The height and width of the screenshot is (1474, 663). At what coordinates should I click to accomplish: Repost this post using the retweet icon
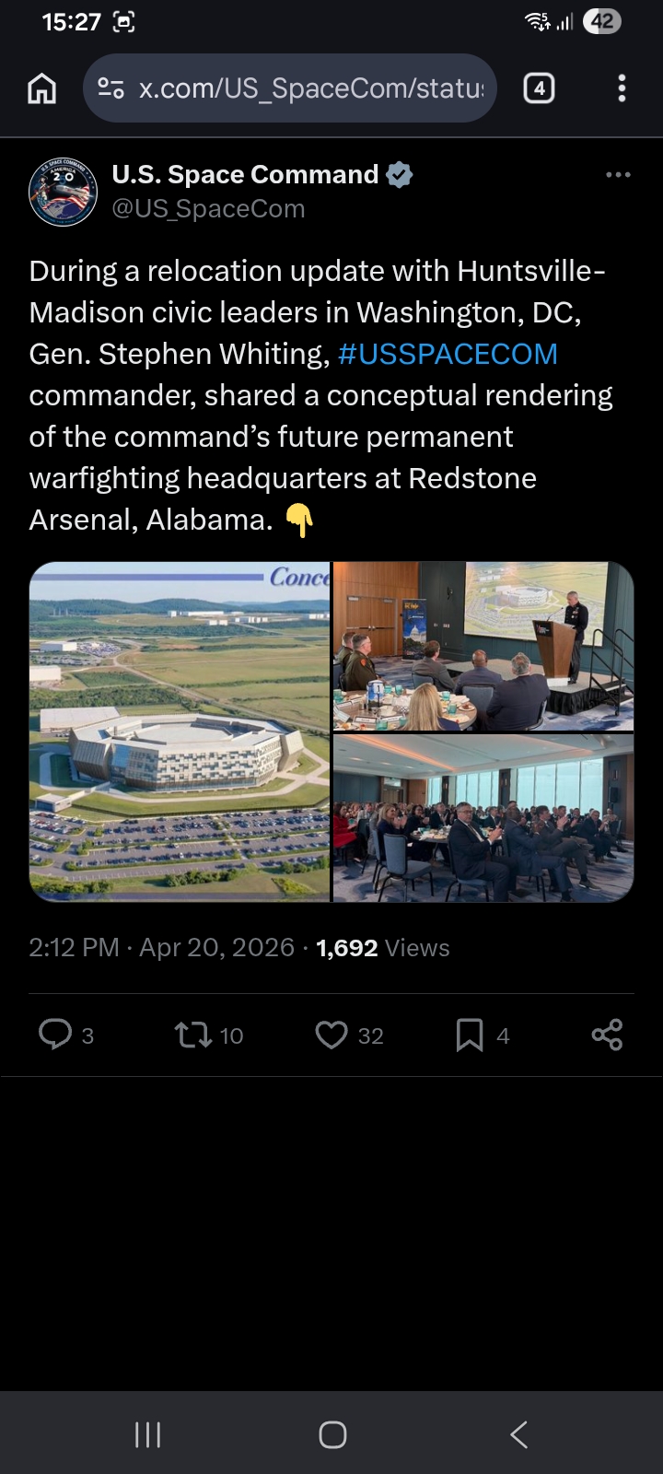pyautogui.click(x=193, y=1035)
